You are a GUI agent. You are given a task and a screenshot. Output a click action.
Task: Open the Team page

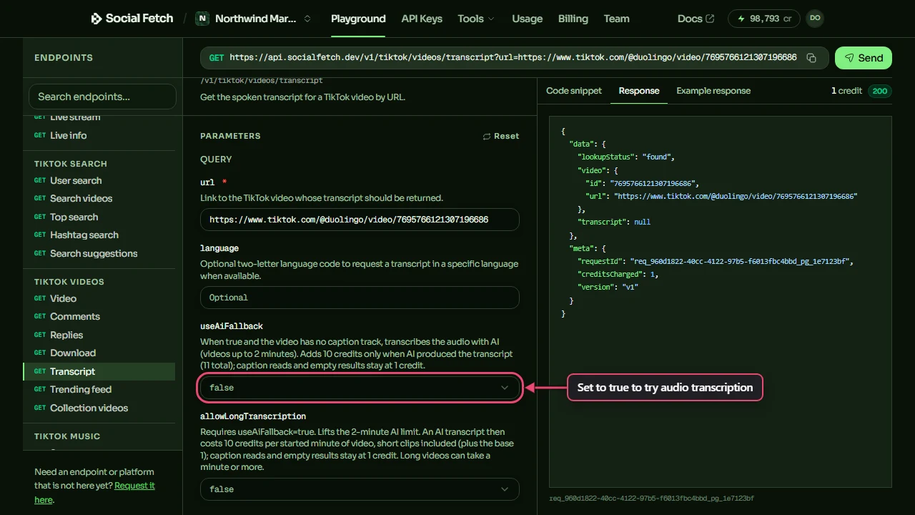coord(616,19)
